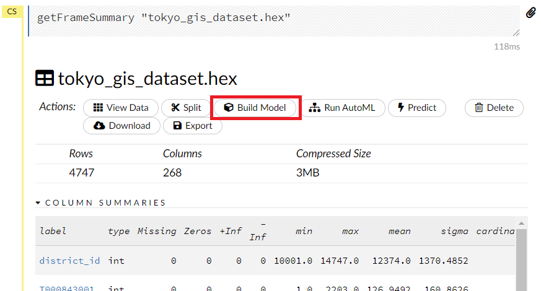Viewport: 541px width, 291px height.
Task: Click the input box resize handle
Action: click(516, 33)
